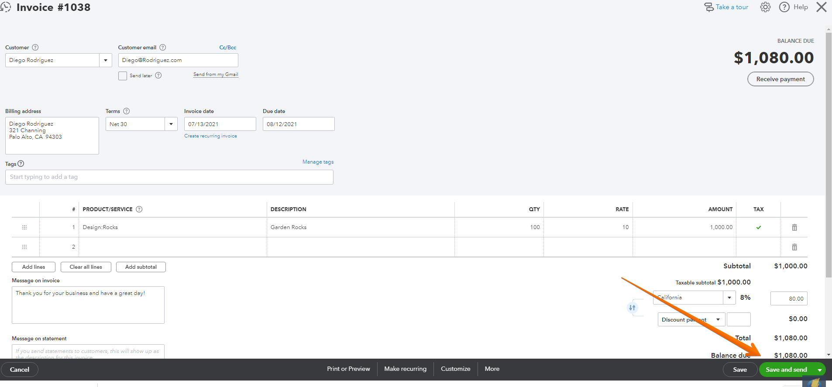Expand the California tax rate dropdown
The height and width of the screenshot is (387, 832).
[x=729, y=298]
